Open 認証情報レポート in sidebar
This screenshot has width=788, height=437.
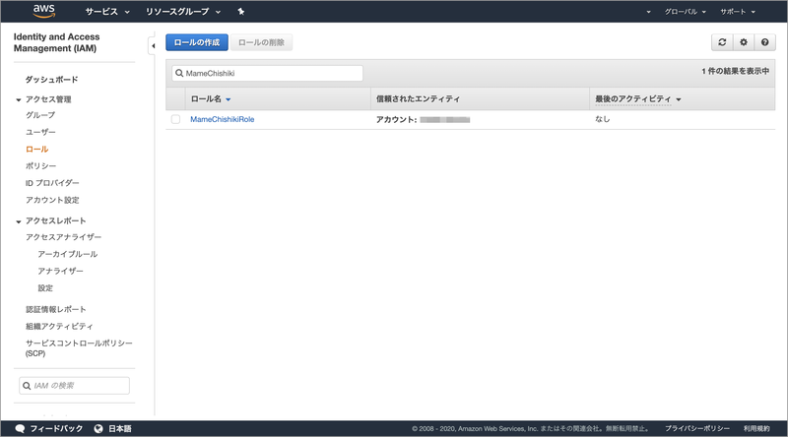56,309
